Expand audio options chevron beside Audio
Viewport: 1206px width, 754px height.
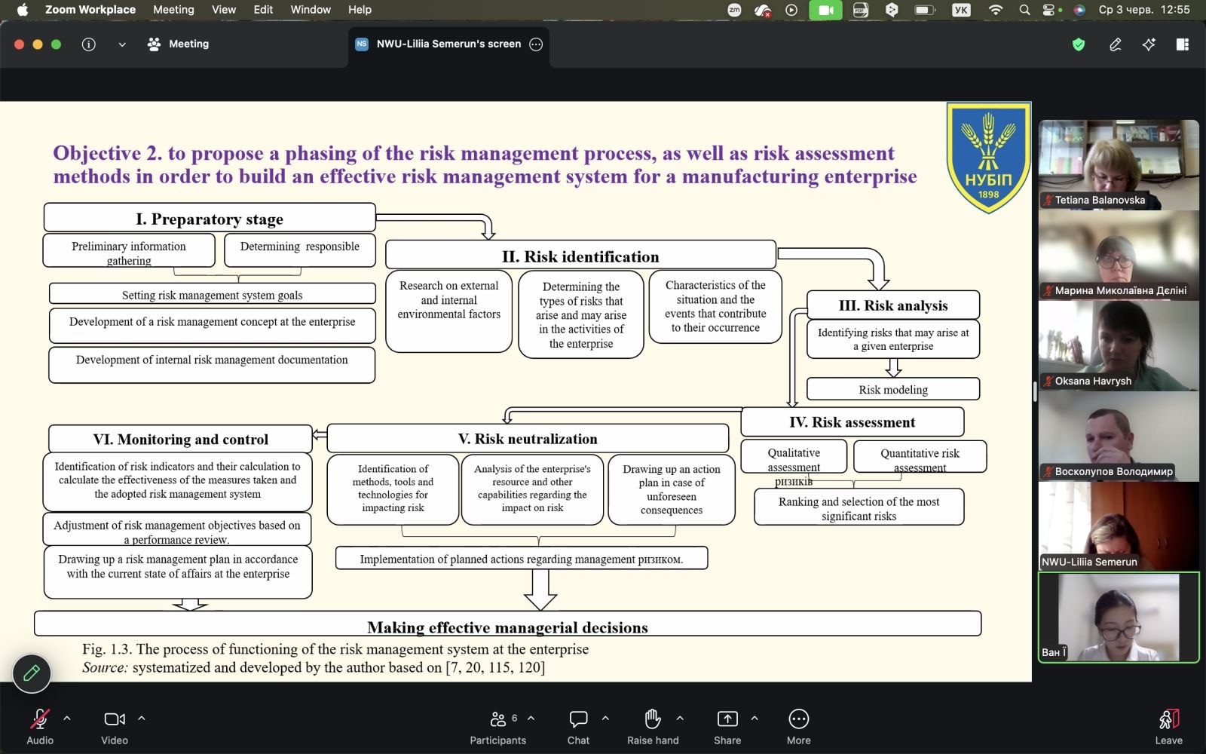coord(67,719)
